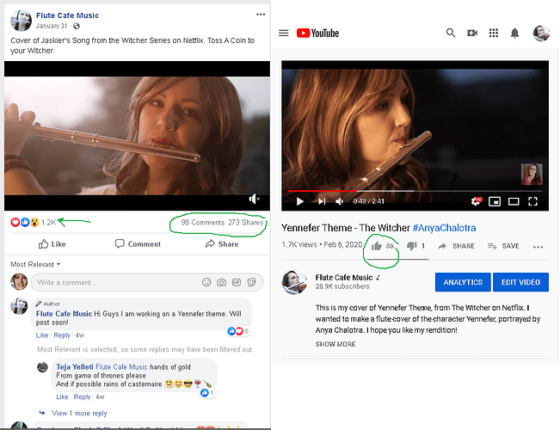
Task: Click the January 31 post date
Action: (x=52, y=26)
